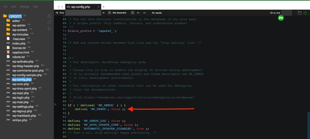Click the file icon beside robots.txt
The width and height of the screenshot is (310, 139).
tap(8, 57)
